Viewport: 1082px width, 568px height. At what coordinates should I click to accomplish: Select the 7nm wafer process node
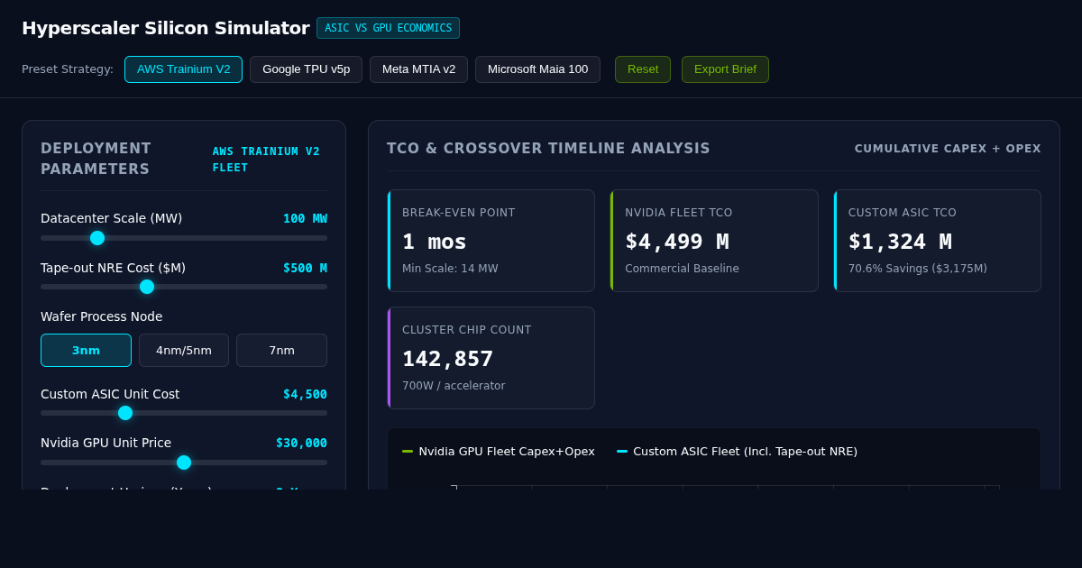point(281,351)
